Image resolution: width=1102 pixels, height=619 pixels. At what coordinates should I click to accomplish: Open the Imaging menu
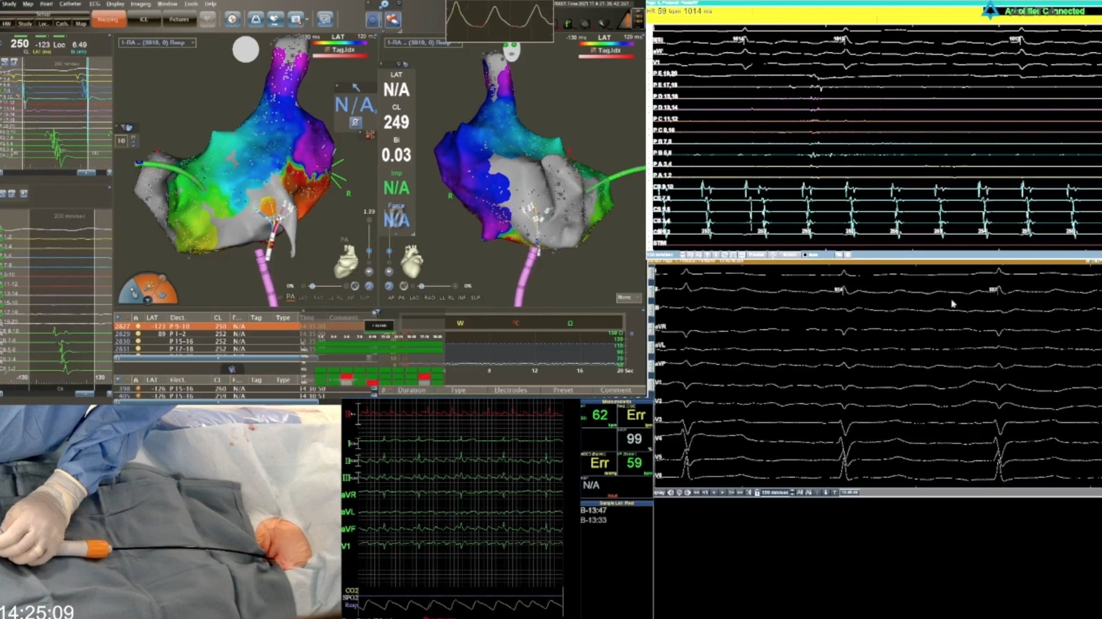click(x=140, y=4)
